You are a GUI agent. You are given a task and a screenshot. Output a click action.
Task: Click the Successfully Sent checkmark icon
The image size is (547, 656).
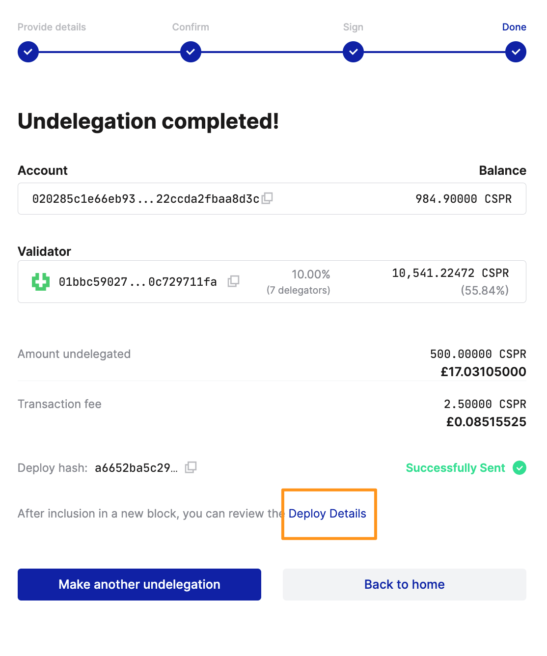click(519, 468)
